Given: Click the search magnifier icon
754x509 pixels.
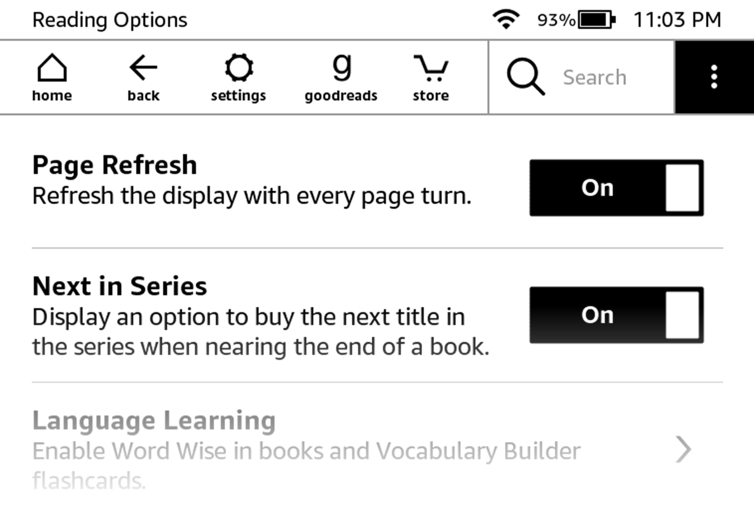Looking at the screenshot, I should pos(526,76).
